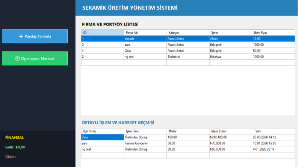Select the capitalized Zara firm name cell
The height and width of the screenshot is (167, 298).
coord(145,51)
